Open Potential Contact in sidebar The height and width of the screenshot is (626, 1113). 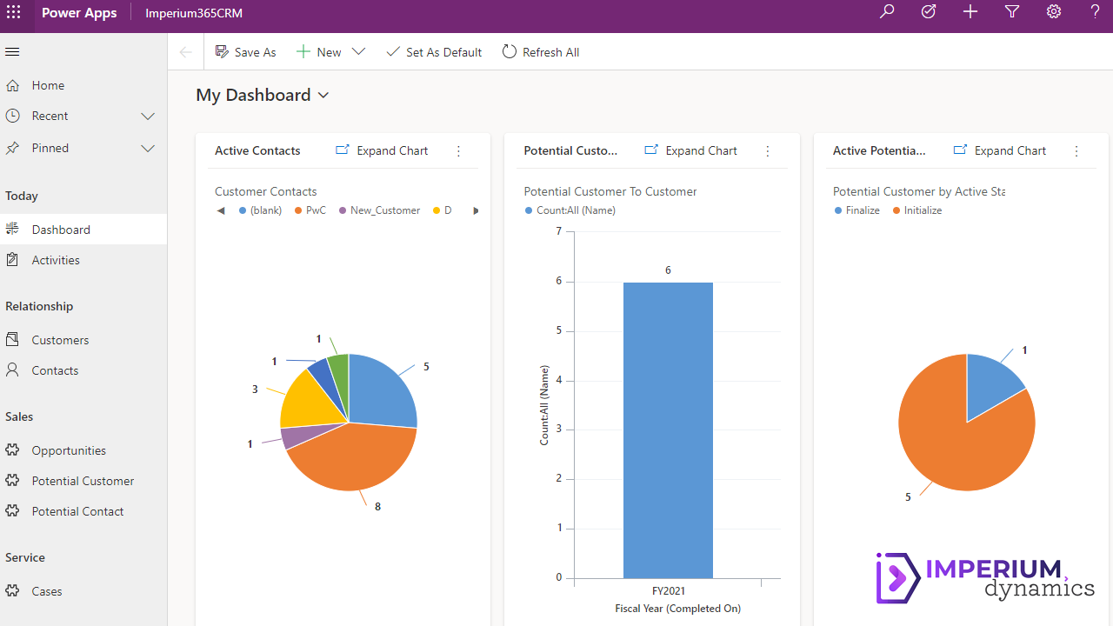pyautogui.click(x=78, y=511)
